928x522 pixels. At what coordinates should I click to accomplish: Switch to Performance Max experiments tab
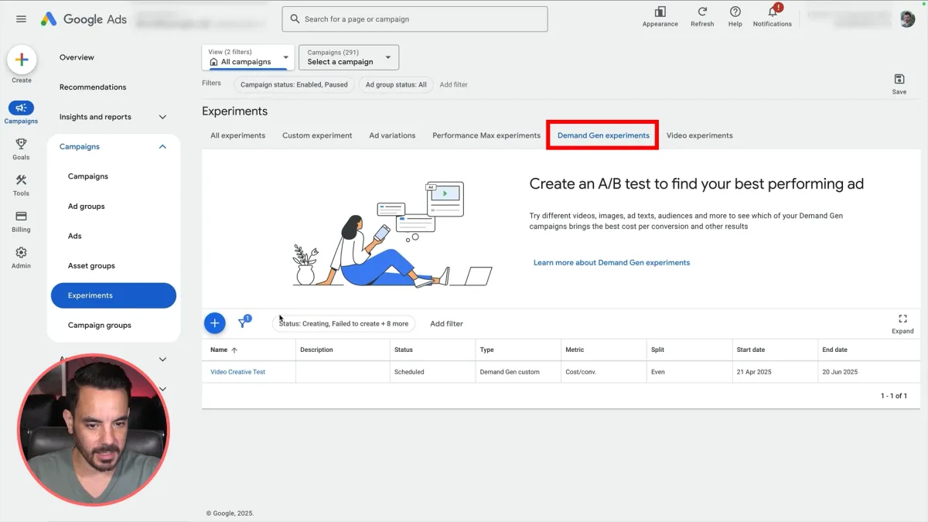(486, 135)
